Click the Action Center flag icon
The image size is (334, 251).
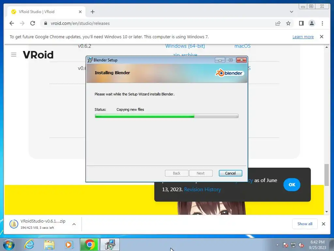coord(285,245)
